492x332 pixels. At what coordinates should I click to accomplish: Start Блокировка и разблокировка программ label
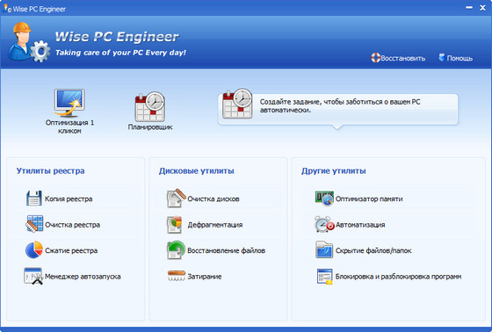click(x=399, y=277)
